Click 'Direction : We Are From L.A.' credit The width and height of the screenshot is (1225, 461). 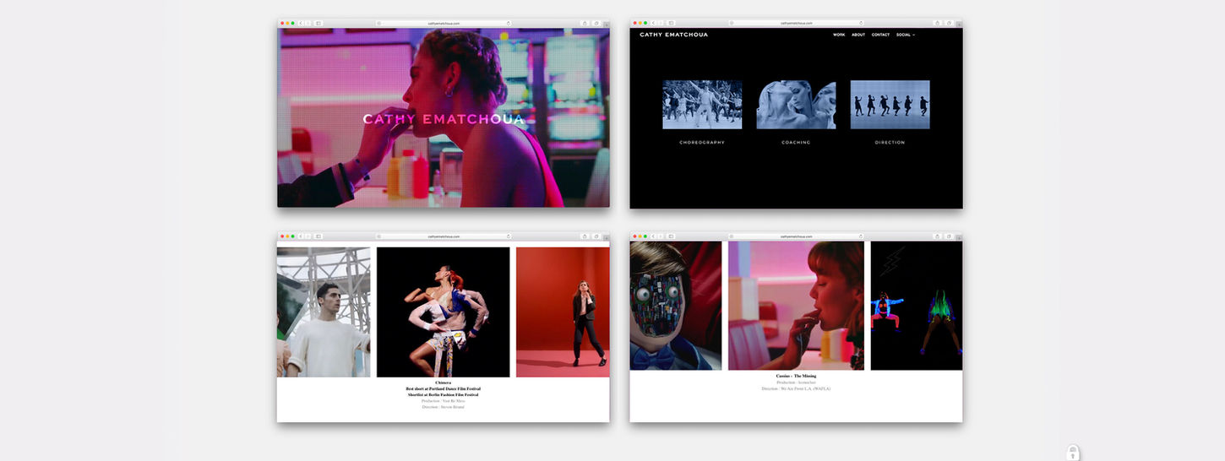796,388
